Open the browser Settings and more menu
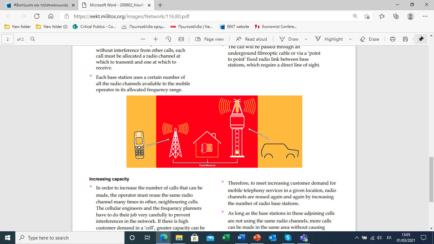This screenshot has width=434, height=244. pos(425,16)
